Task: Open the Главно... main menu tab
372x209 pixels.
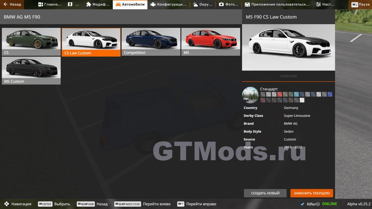Action: click(x=50, y=4)
